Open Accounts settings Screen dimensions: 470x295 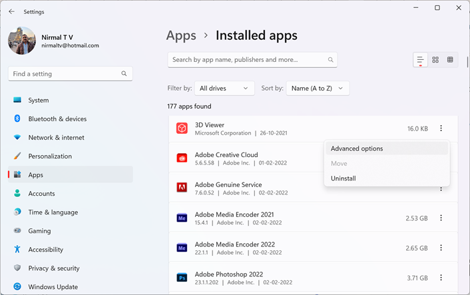(x=71, y=193)
